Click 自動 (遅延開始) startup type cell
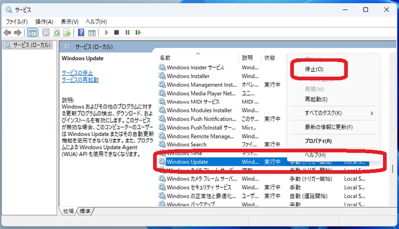The image size is (399, 229). [308, 196]
